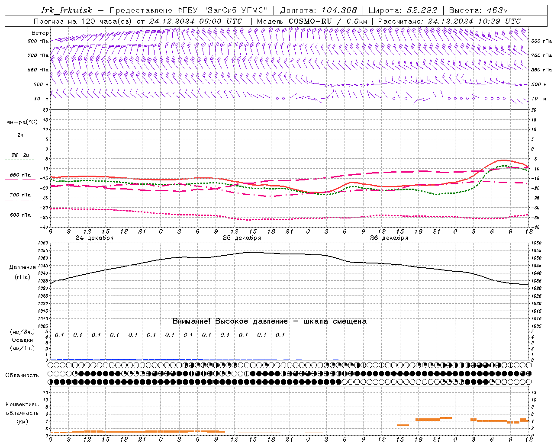Select the ФГБУ "ЗапСиб УГМС" provider text

[x=223, y=10]
